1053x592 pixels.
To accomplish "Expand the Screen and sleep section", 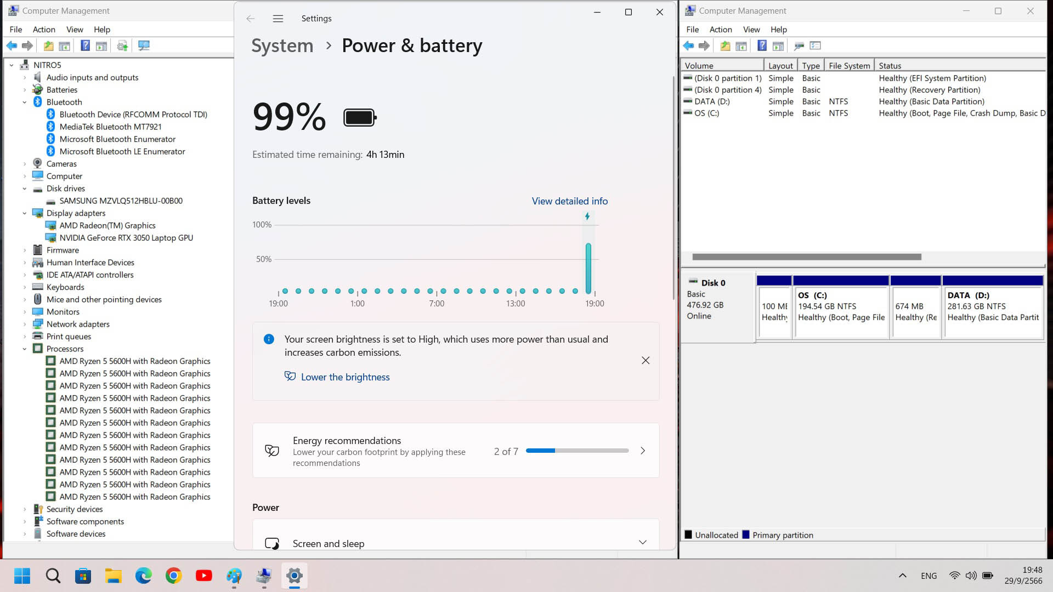I will 642,543.
